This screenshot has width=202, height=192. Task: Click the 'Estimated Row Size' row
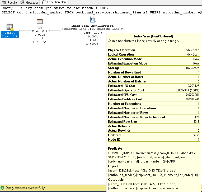154,122
